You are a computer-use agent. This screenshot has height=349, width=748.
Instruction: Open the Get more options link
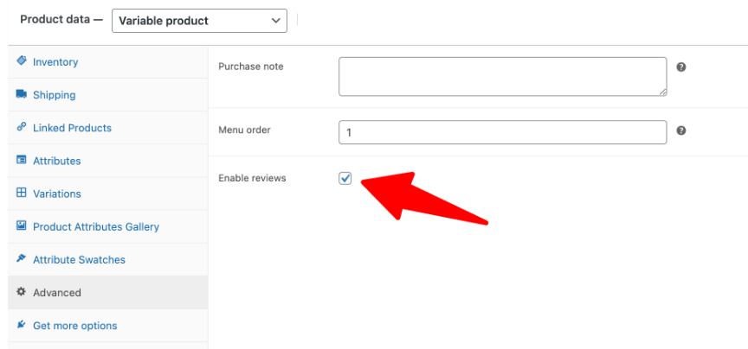click(x=74, y=326)
